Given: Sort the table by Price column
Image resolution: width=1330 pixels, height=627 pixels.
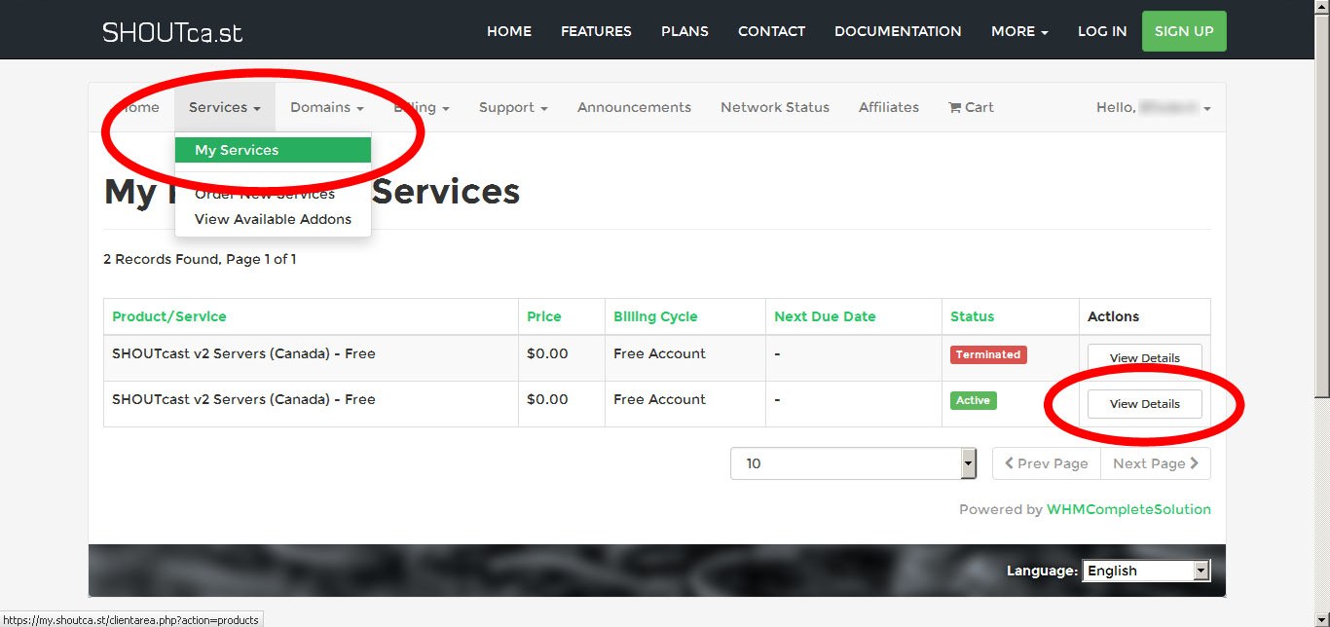Looking at the screenshot, I should [x=544, y=316].
